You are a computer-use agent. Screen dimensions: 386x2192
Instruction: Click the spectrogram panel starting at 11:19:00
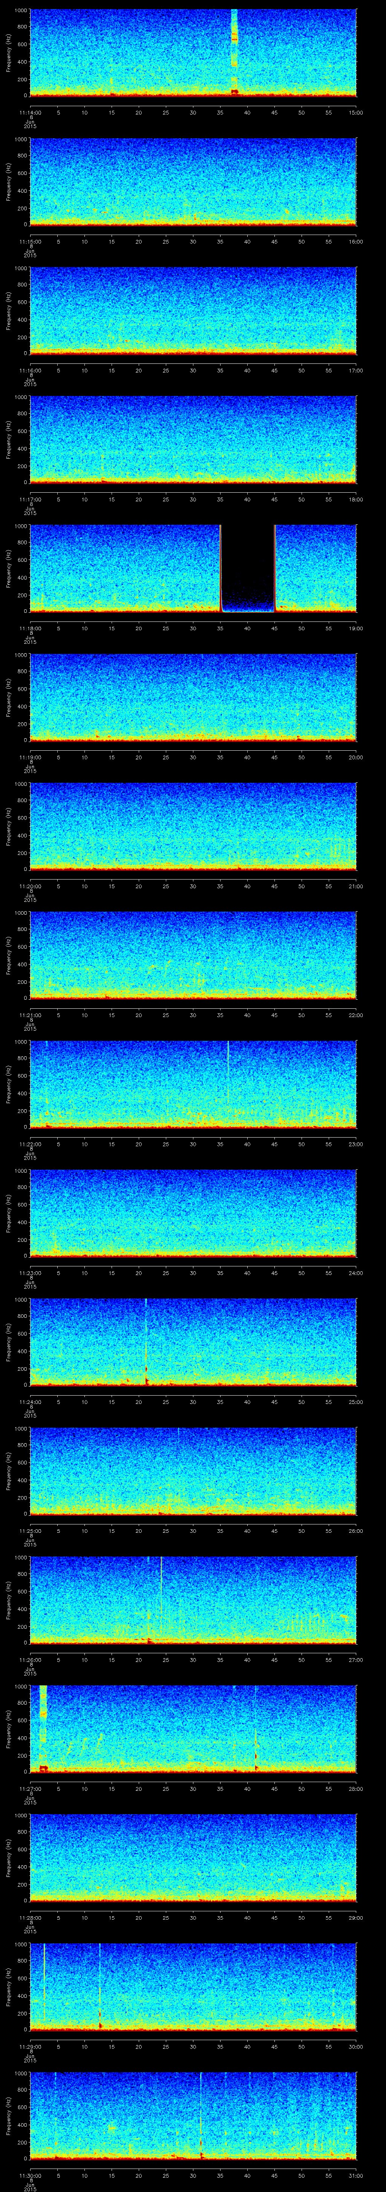[193, 697]
